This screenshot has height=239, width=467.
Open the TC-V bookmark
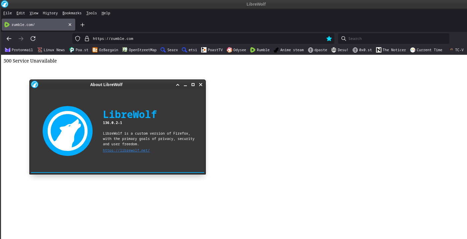coord(456,50)
